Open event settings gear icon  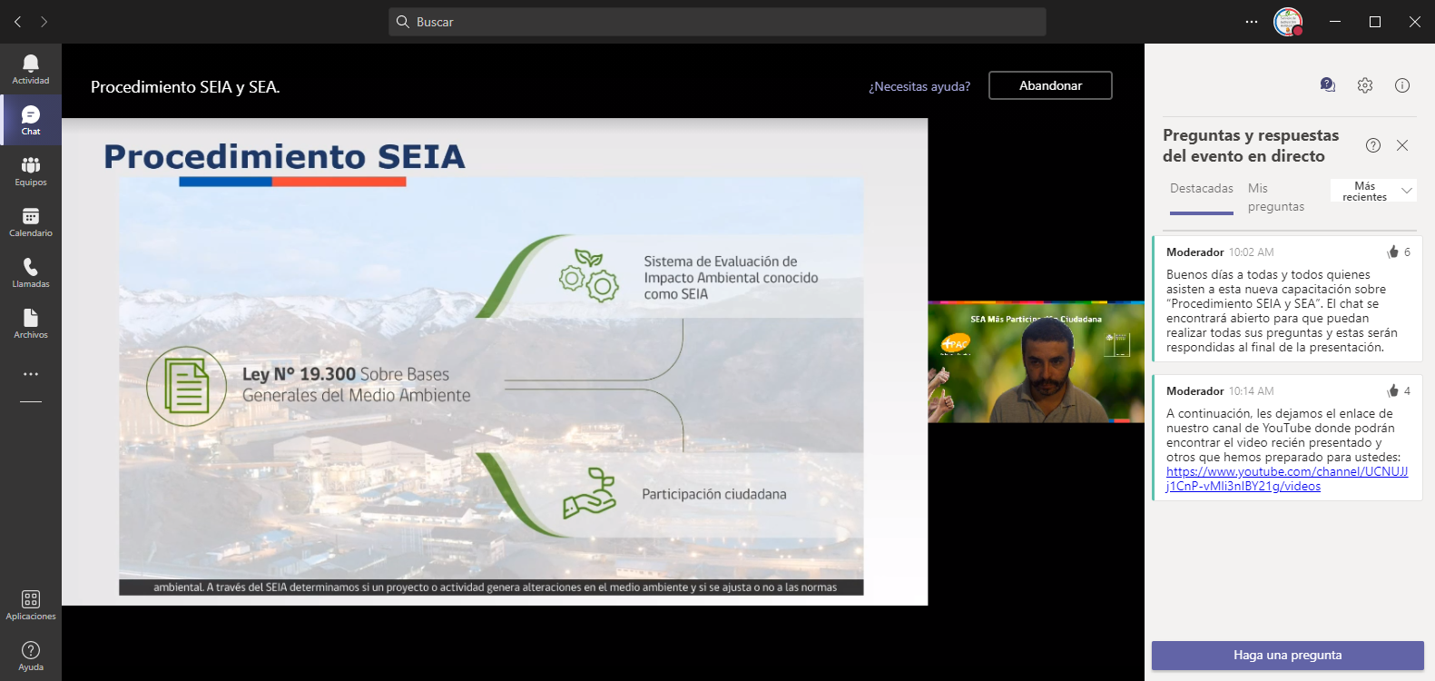tap(1365, 85)
